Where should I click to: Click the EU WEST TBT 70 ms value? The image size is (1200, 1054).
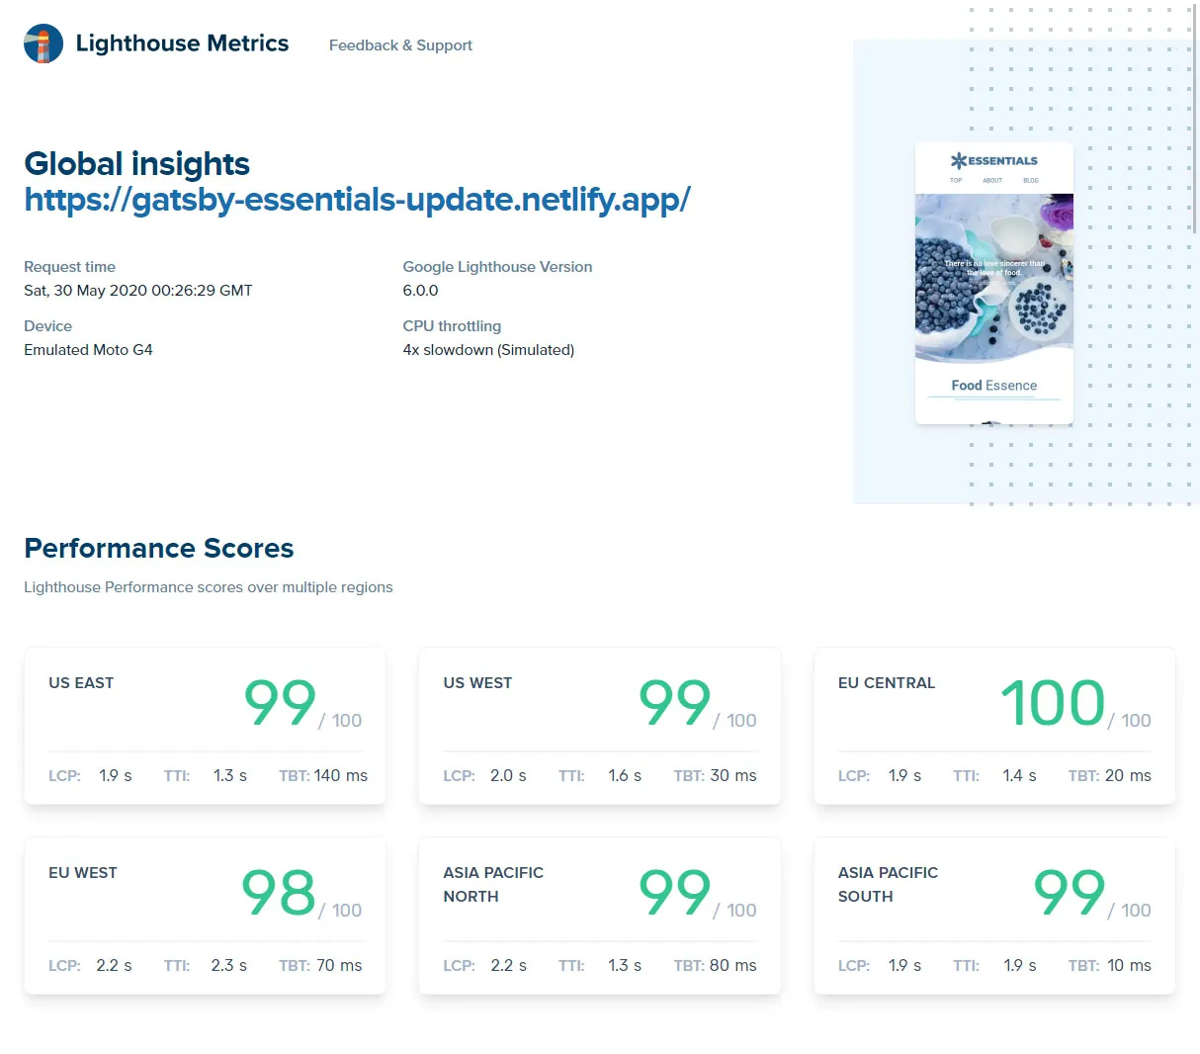pyautogui.click(x=339, y=966)
